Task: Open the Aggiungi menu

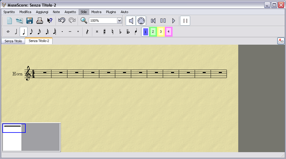Action: [42, 12]
